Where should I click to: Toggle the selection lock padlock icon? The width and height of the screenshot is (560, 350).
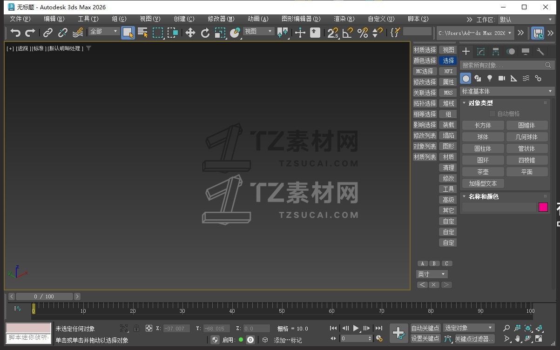tap(136, 328)
